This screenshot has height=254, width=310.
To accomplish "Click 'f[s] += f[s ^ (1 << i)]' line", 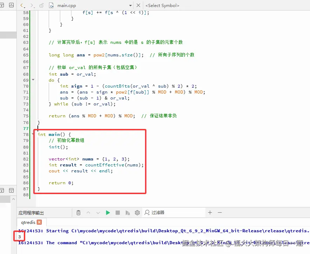I will 116,13.
